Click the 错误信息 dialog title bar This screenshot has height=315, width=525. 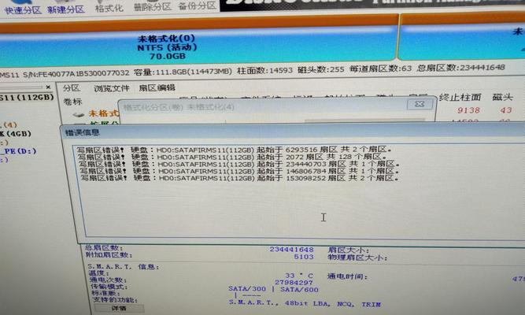point(292,132)
